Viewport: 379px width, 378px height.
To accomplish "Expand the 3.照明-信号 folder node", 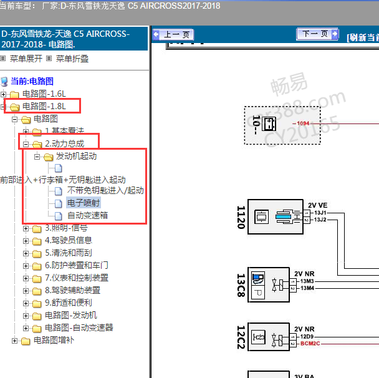I will coord(26,228).
